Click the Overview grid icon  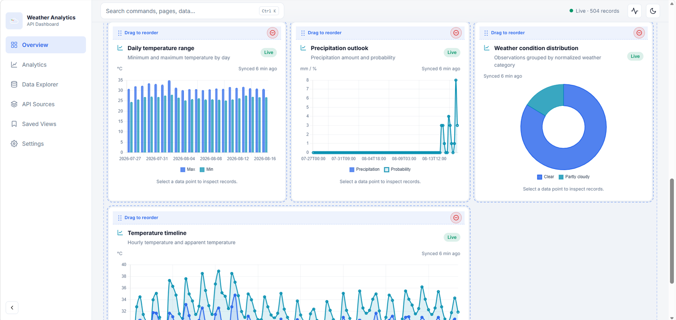pyautogui.click(x=14, y=45)
